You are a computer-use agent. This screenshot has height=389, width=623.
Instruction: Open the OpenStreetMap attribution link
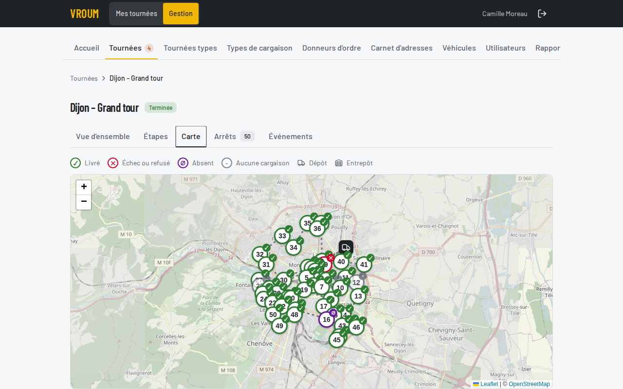point(529,384)
